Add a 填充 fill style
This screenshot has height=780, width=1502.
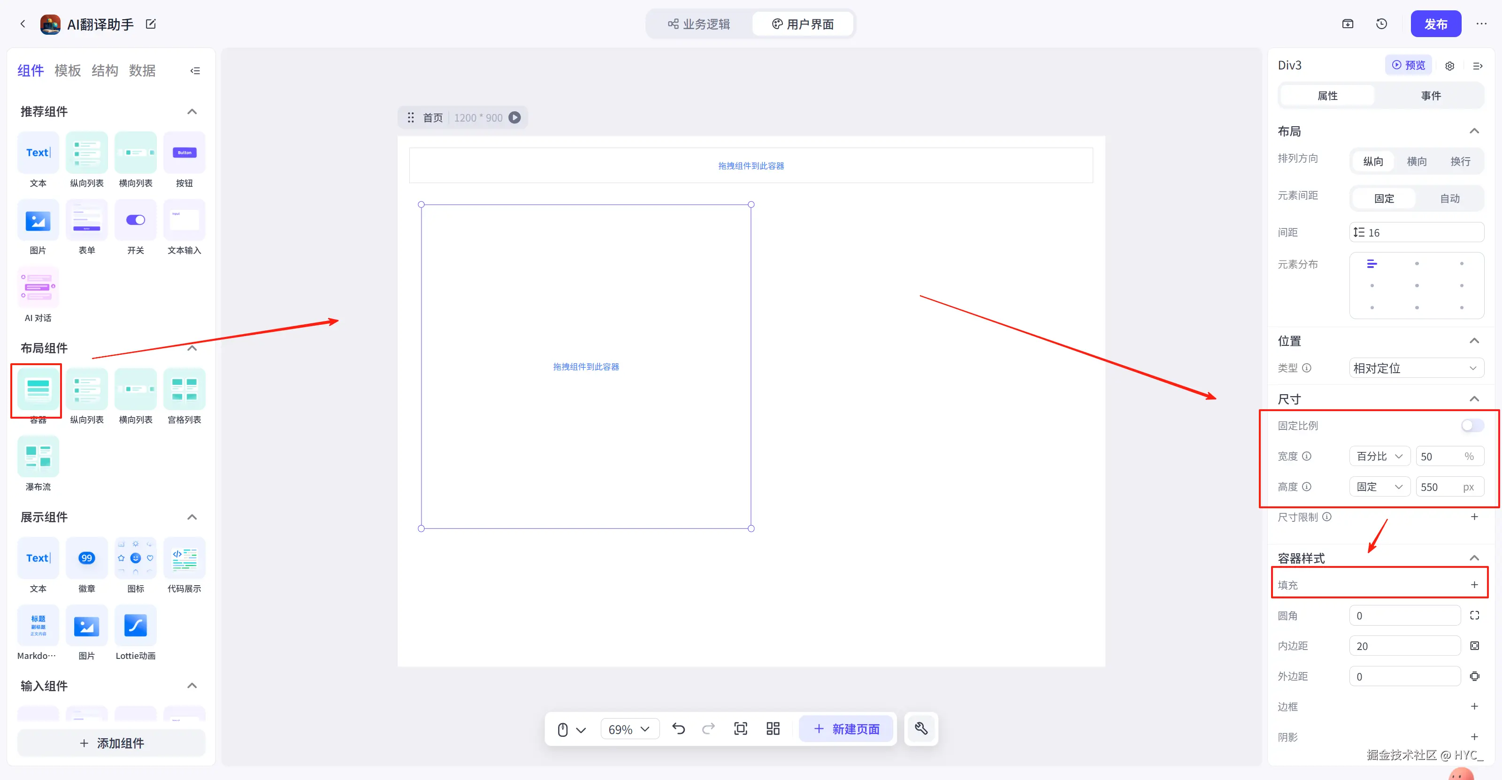[1474, 585]
